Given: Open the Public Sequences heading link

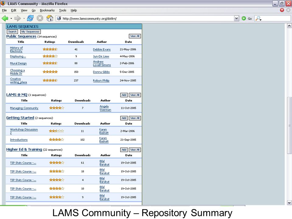Looking at the screenshot, I should (x=21, y=36).
